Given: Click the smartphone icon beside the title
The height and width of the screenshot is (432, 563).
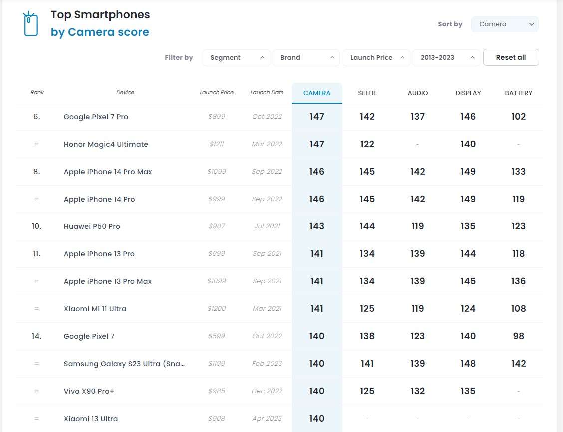Looking at the screenshot, I should [31, 24].
